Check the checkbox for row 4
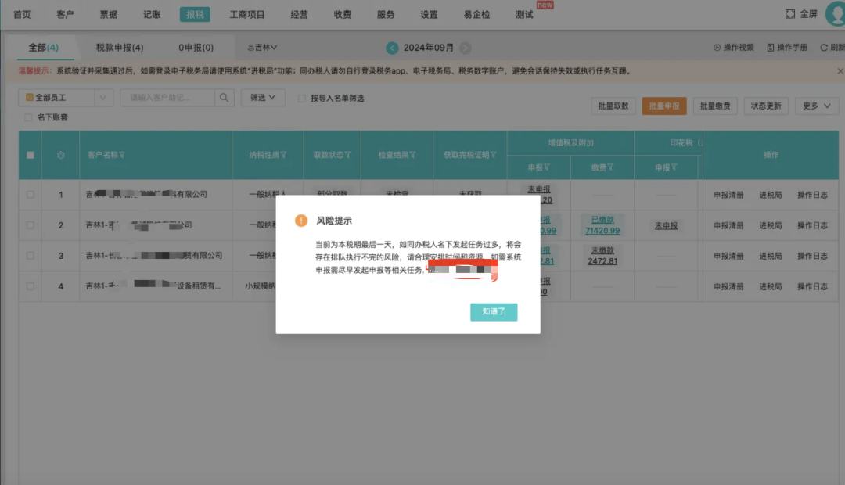The width and height of the screenshot is (845, 485). [31, 286]
